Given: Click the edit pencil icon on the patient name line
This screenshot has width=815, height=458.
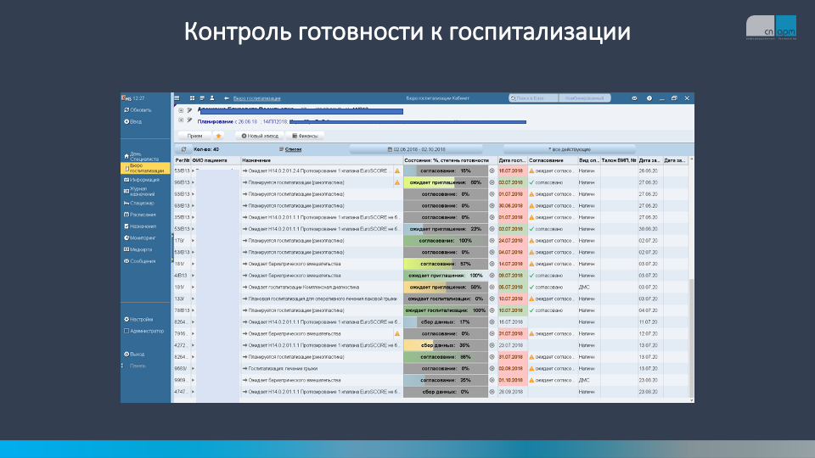Looking at the screenshot, I should coord(189,110).
